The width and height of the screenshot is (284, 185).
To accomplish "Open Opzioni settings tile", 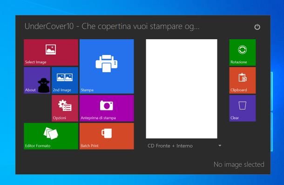I will (x=65, y=108).
